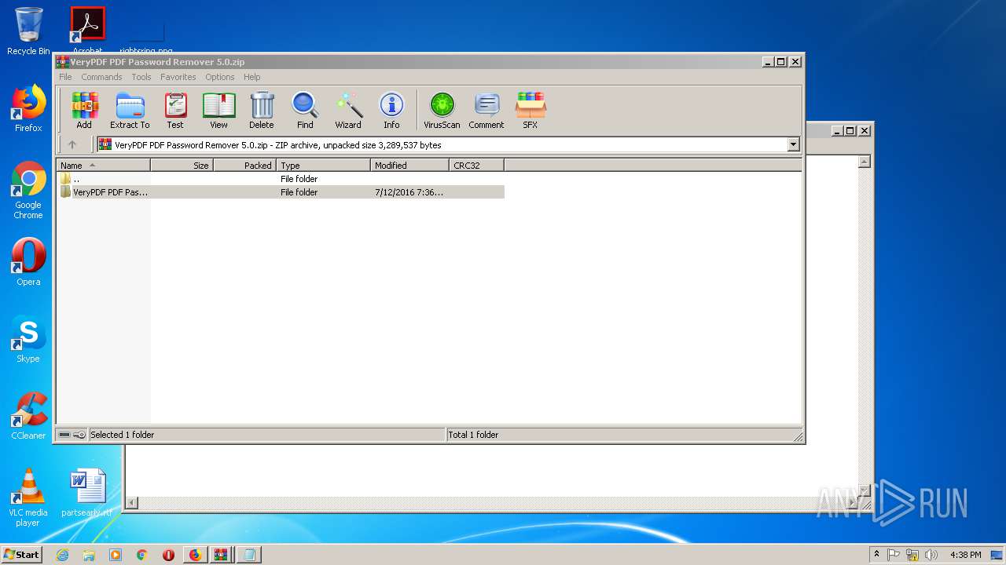The image size is (1006, 565).
Task: Sort by Size column header
Action: (x=182, y=165)
